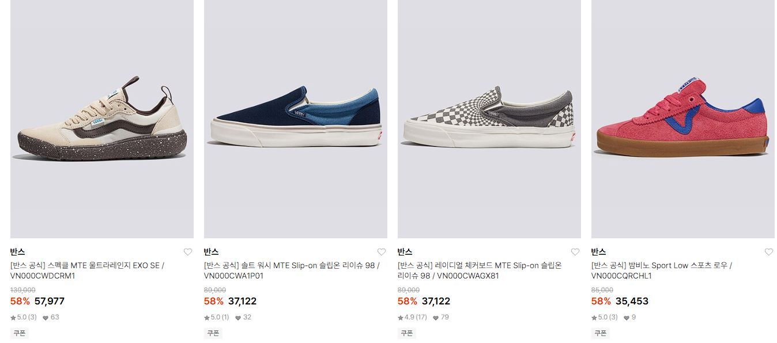Viewport: 777px width, 343px height.
Task: Open product title VN000CQRCHL1 link
Action: 662,270
